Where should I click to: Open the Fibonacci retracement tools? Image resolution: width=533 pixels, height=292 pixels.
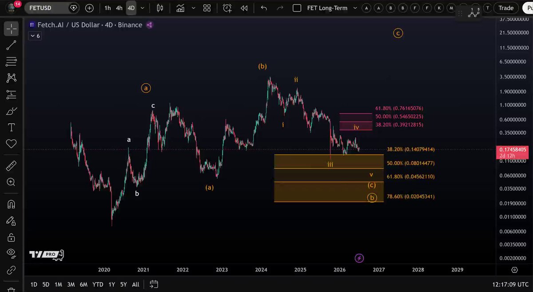coord(11,61)
